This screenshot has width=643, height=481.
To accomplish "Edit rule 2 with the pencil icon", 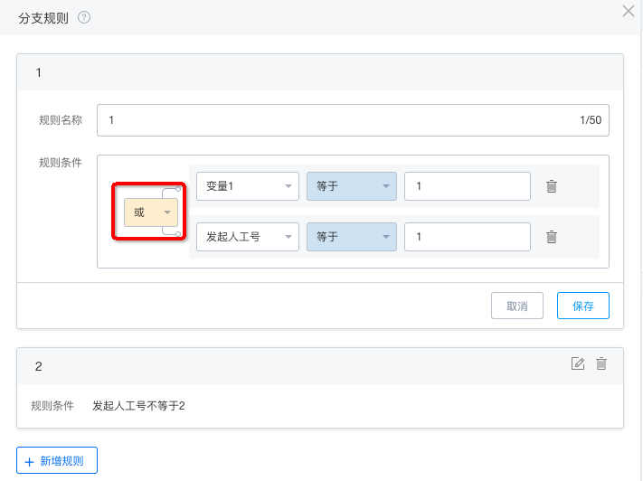I will (578, 363).
